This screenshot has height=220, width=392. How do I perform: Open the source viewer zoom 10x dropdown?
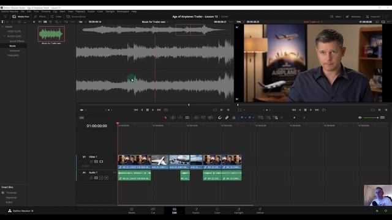(x=82, y=22)
